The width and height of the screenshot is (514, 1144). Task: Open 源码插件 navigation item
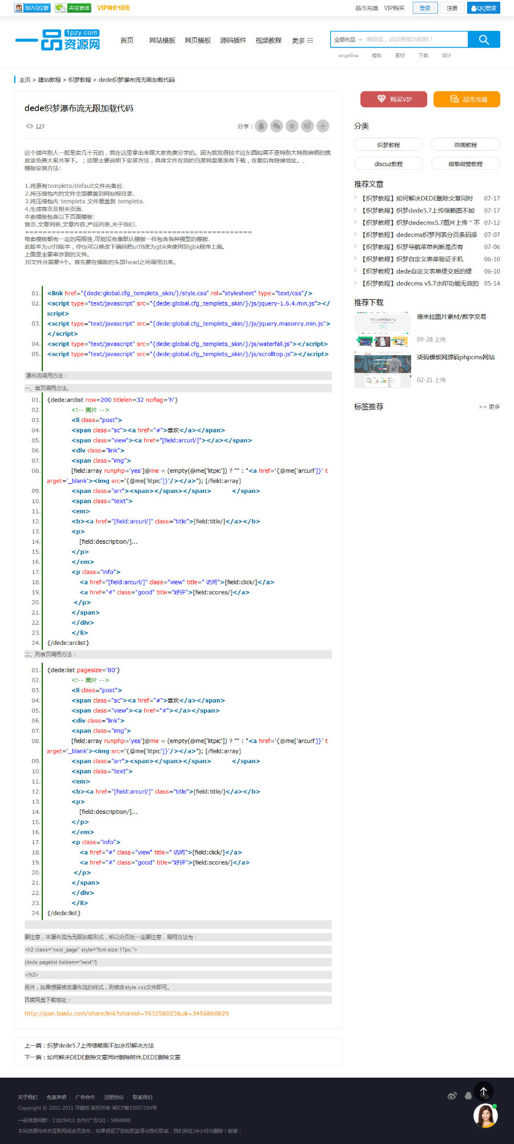[233, 41]
